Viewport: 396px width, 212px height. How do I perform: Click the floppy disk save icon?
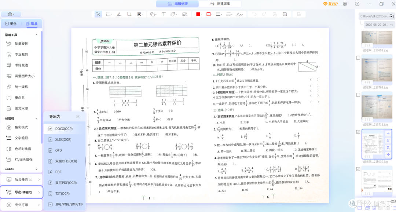pos(285,14)
